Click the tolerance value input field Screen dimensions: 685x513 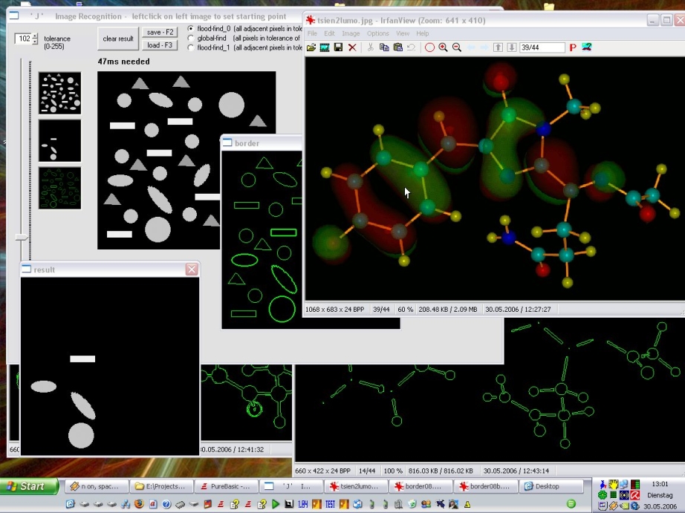24,39
